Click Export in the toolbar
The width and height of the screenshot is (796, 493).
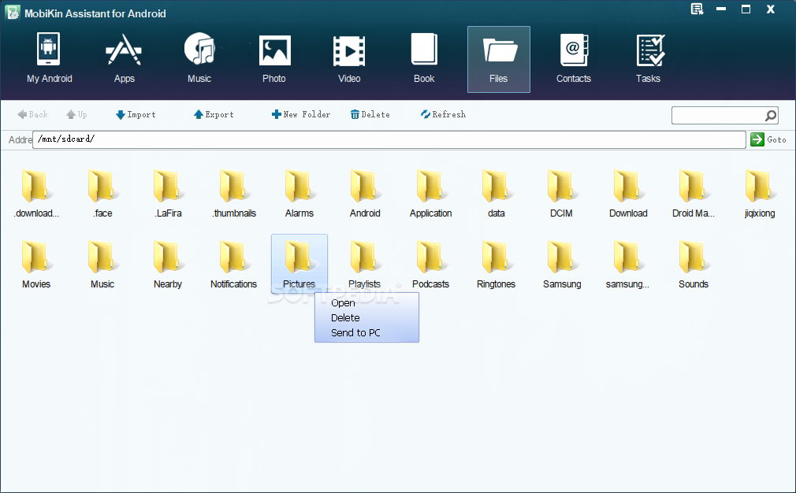click(x=214, y=115)
